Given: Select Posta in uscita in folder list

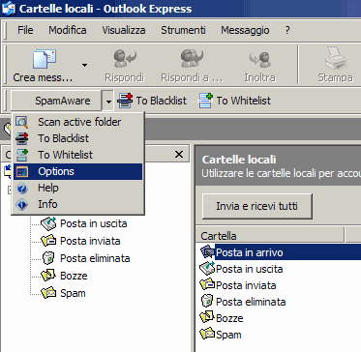Looking at the screenshot, I should pyautogui.click(x=250, y=269).
